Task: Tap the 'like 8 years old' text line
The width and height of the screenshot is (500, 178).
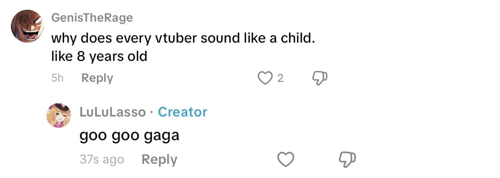Action: click(99, 57)
